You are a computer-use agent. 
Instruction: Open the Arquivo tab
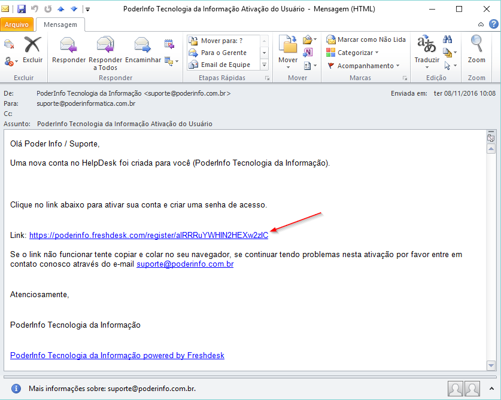click(17, 25)
